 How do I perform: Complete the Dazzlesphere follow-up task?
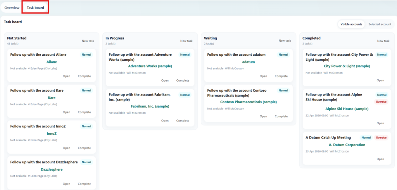click(x=84, y=184)
